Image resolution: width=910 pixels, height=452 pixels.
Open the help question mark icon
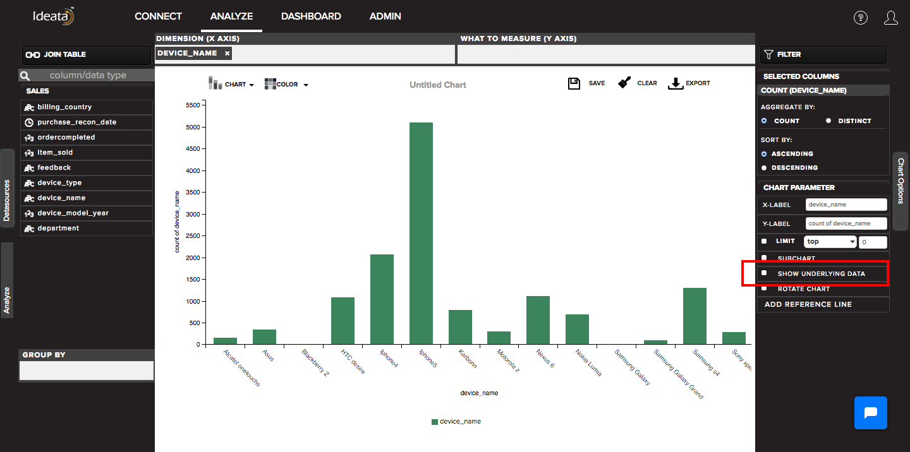(861, 18)
